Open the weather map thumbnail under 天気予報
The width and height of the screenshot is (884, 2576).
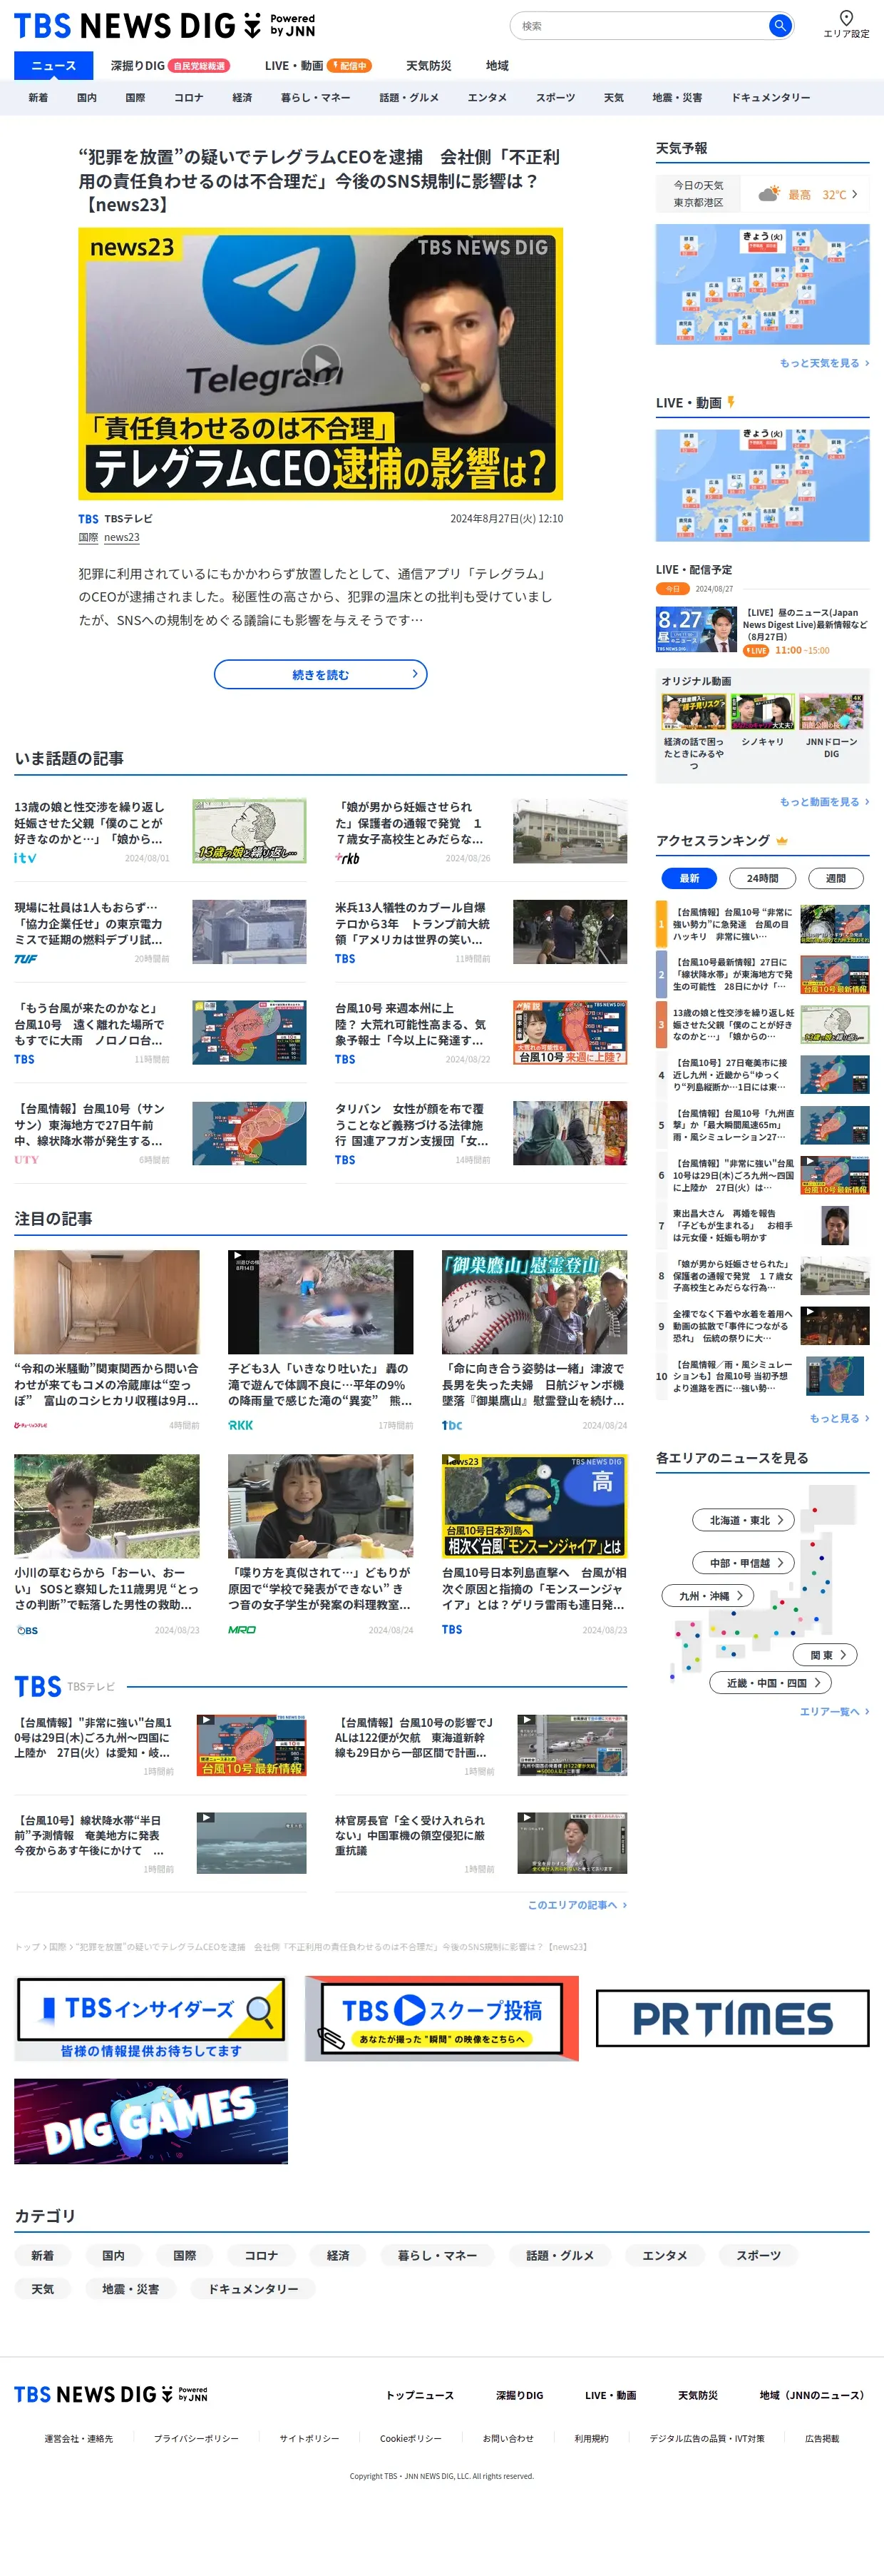click(762, 284)
